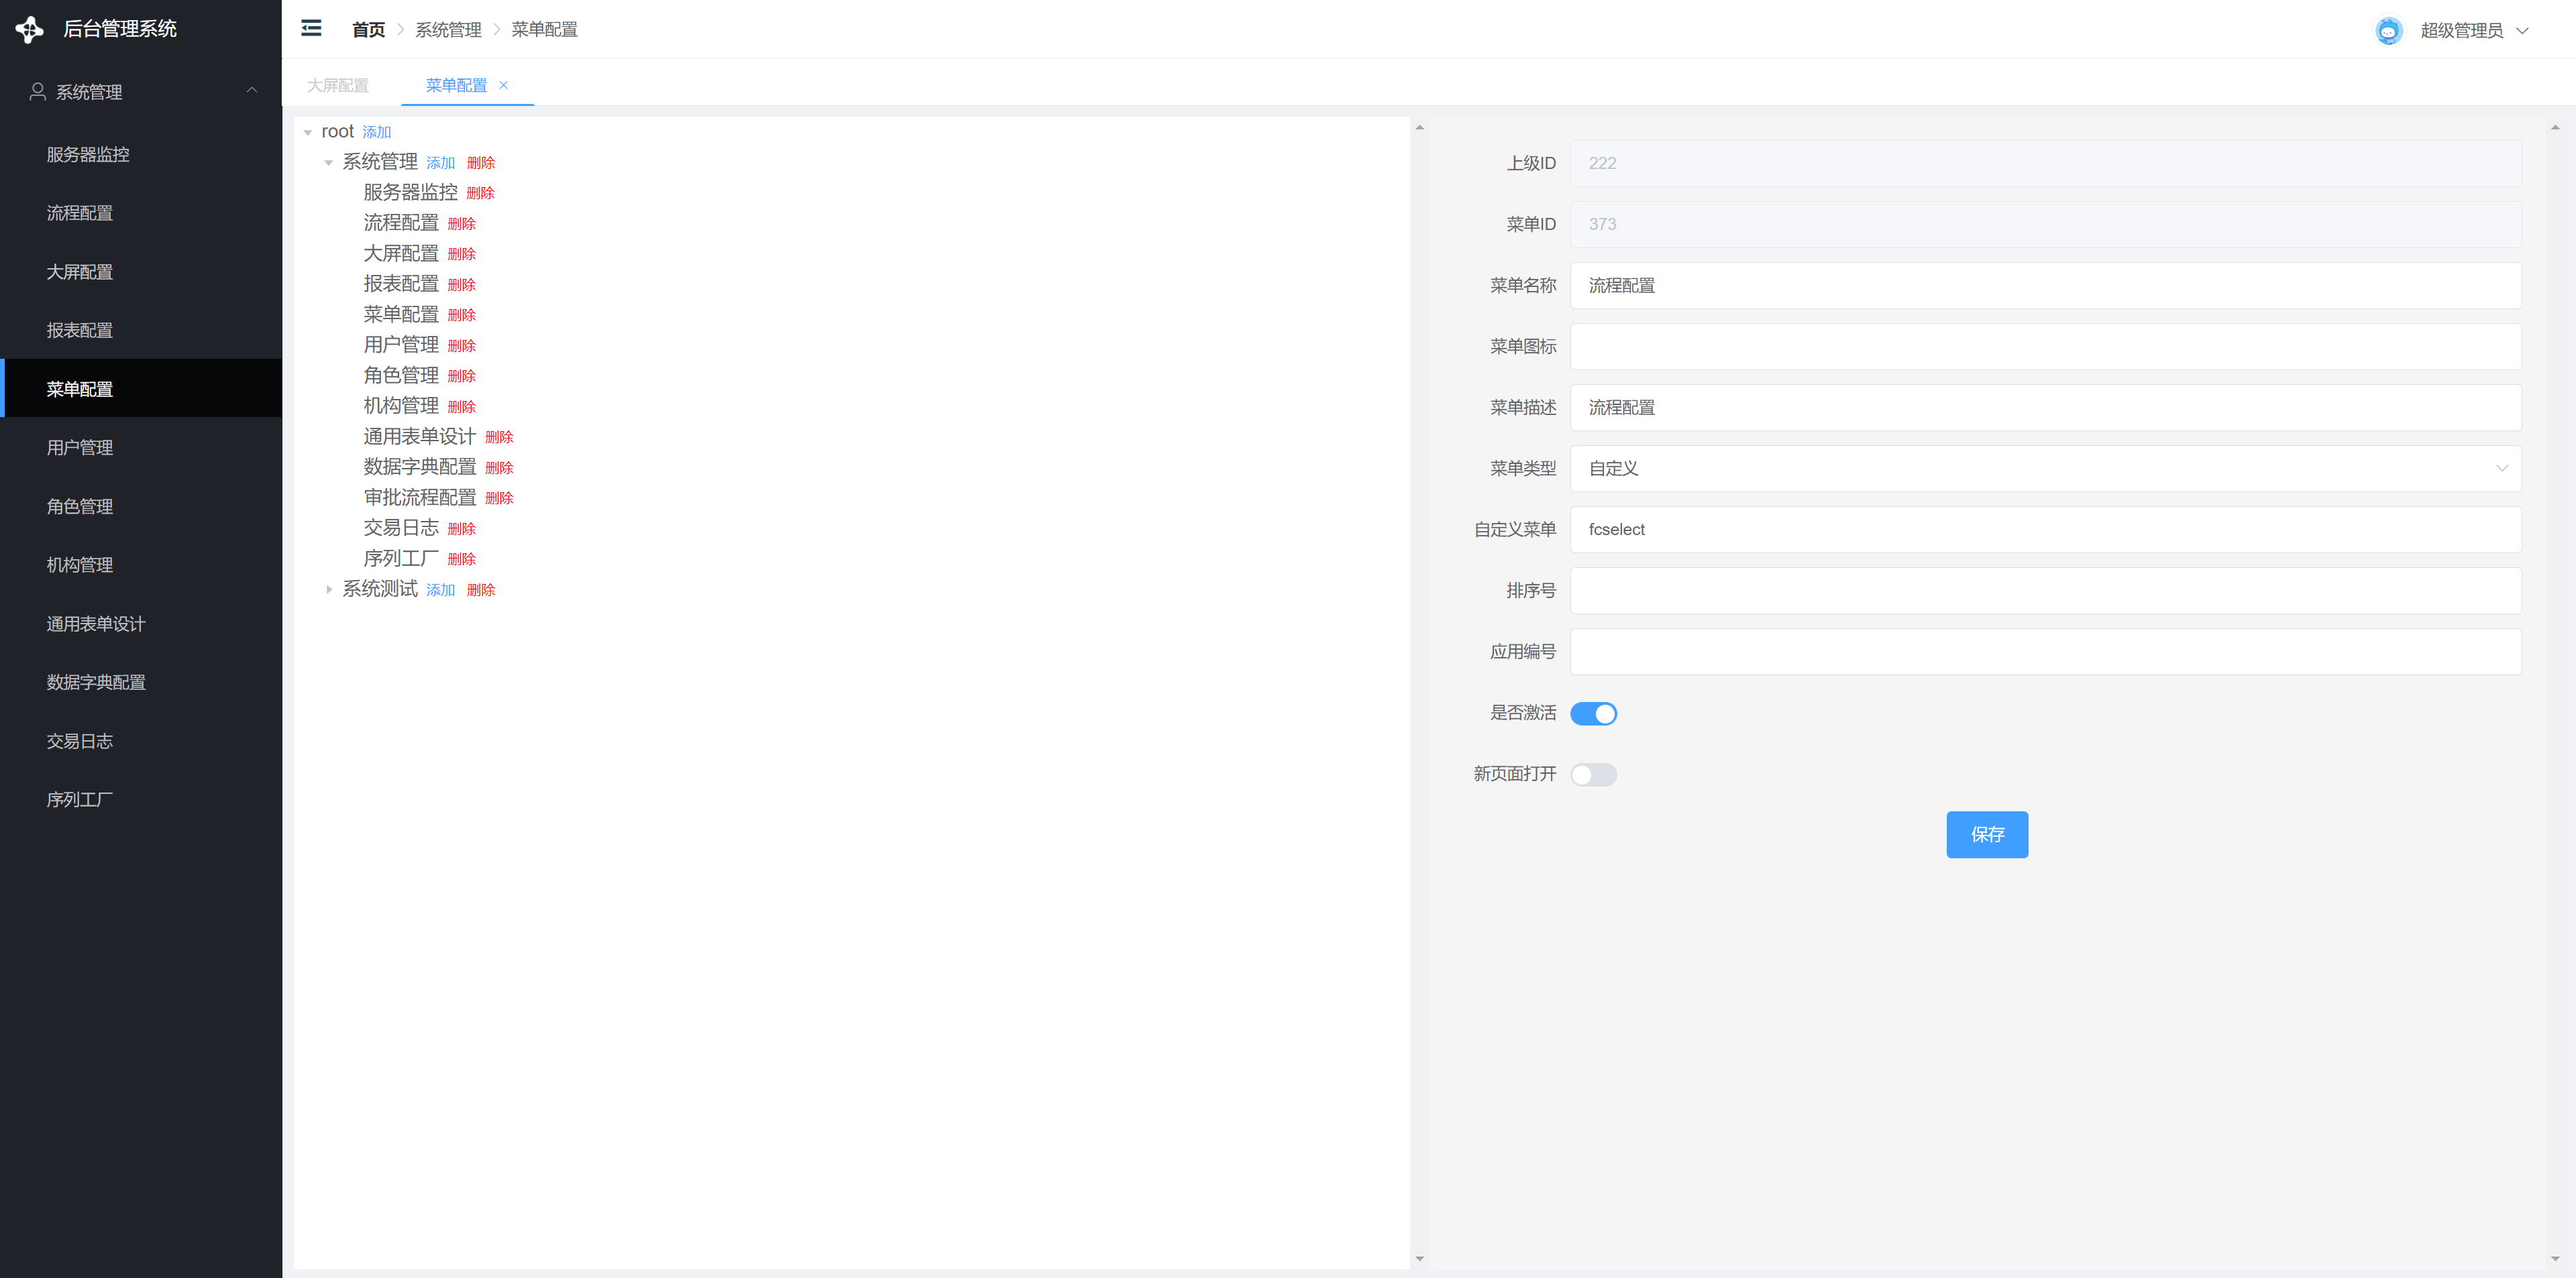
Task: Delete the 流程配置 tree item
Action: (462, 224)
